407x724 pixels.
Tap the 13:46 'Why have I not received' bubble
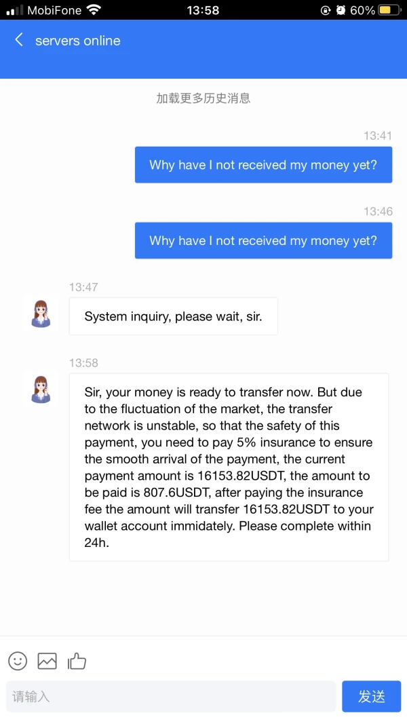(x=263, y=241)
